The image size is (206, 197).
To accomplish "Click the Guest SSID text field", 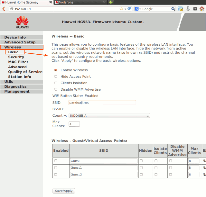I will point(104,161).
